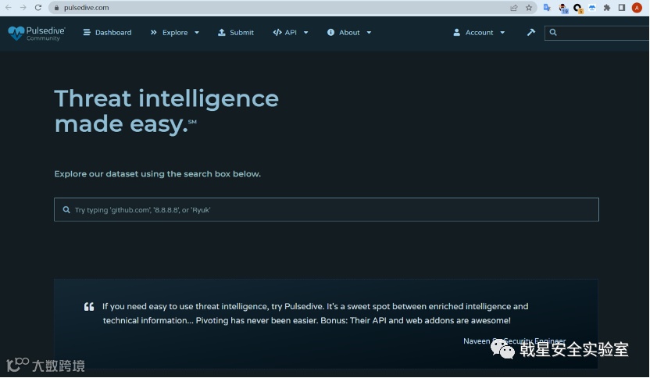Open the Account menu

click(479, 32)
